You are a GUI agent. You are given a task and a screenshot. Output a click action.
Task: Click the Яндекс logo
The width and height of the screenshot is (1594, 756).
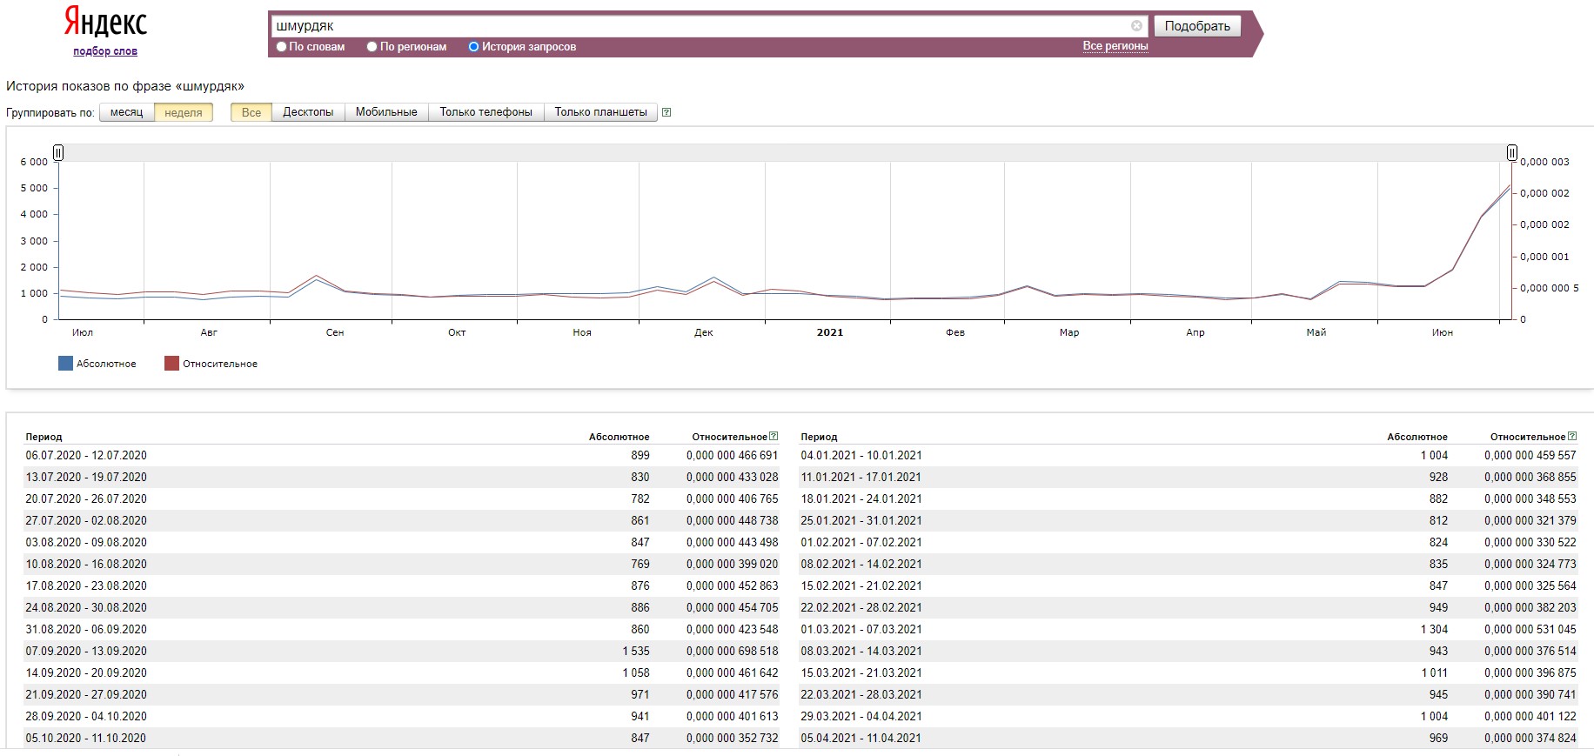(105, 22)
